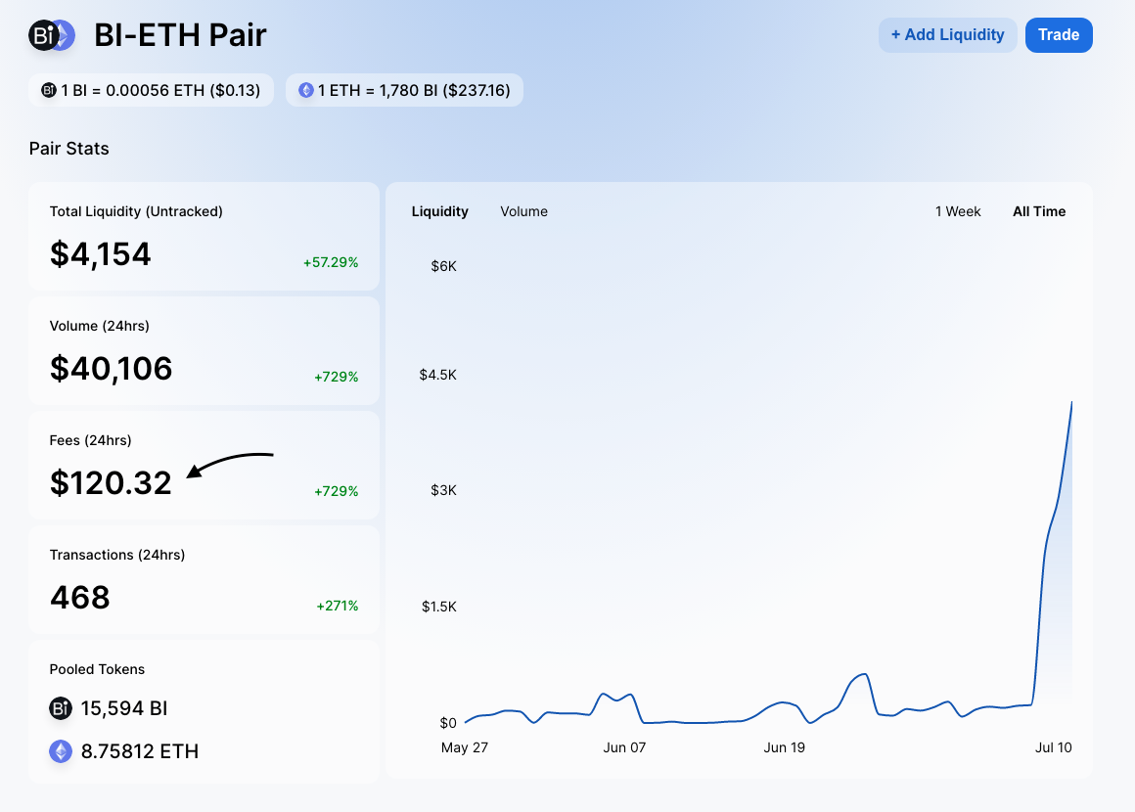Click the $3K axis label

click(x=443, y=490)
